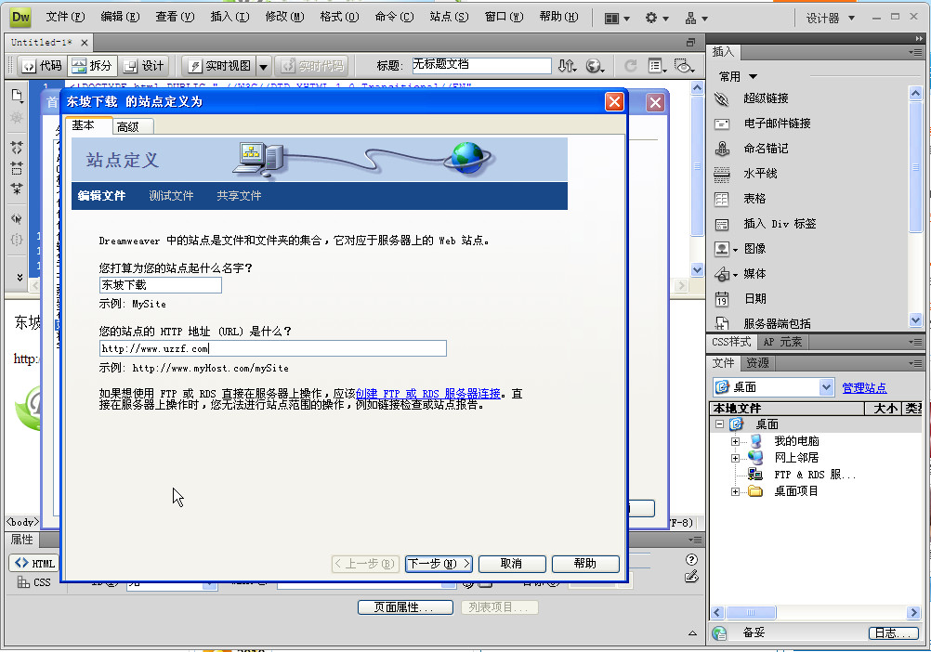
Task: Open the site management icon menu
Action: click(696, 19)
